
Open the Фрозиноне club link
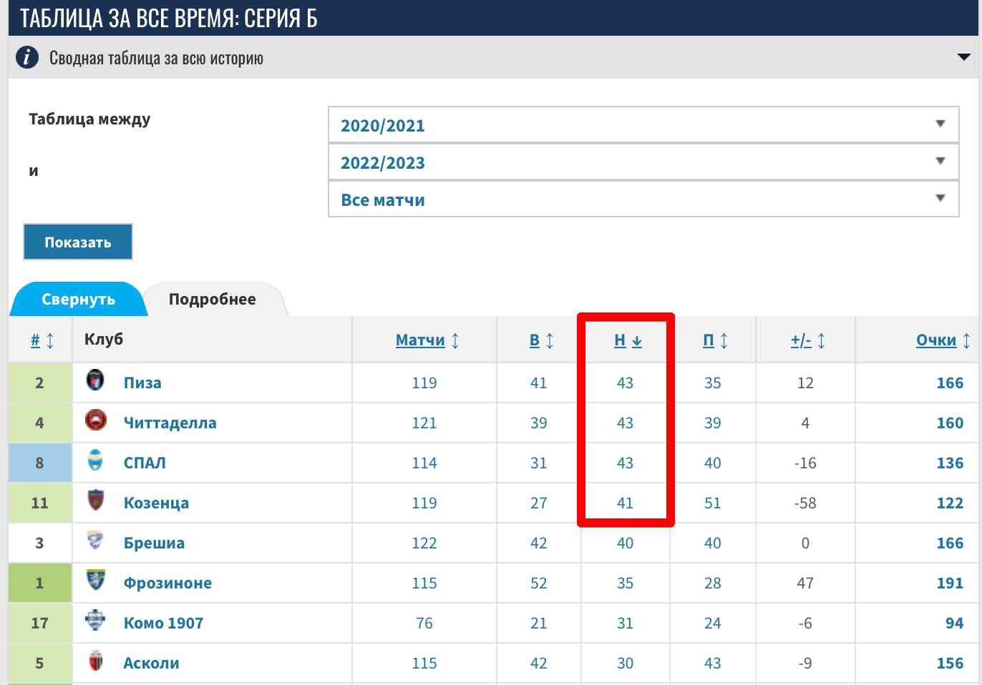167,583
